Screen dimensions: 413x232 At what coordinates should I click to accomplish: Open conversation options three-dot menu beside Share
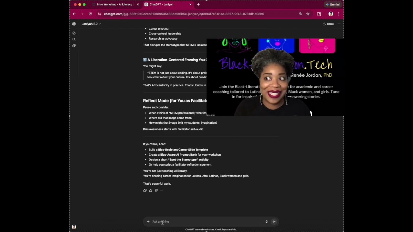click(x=339, y=24)
